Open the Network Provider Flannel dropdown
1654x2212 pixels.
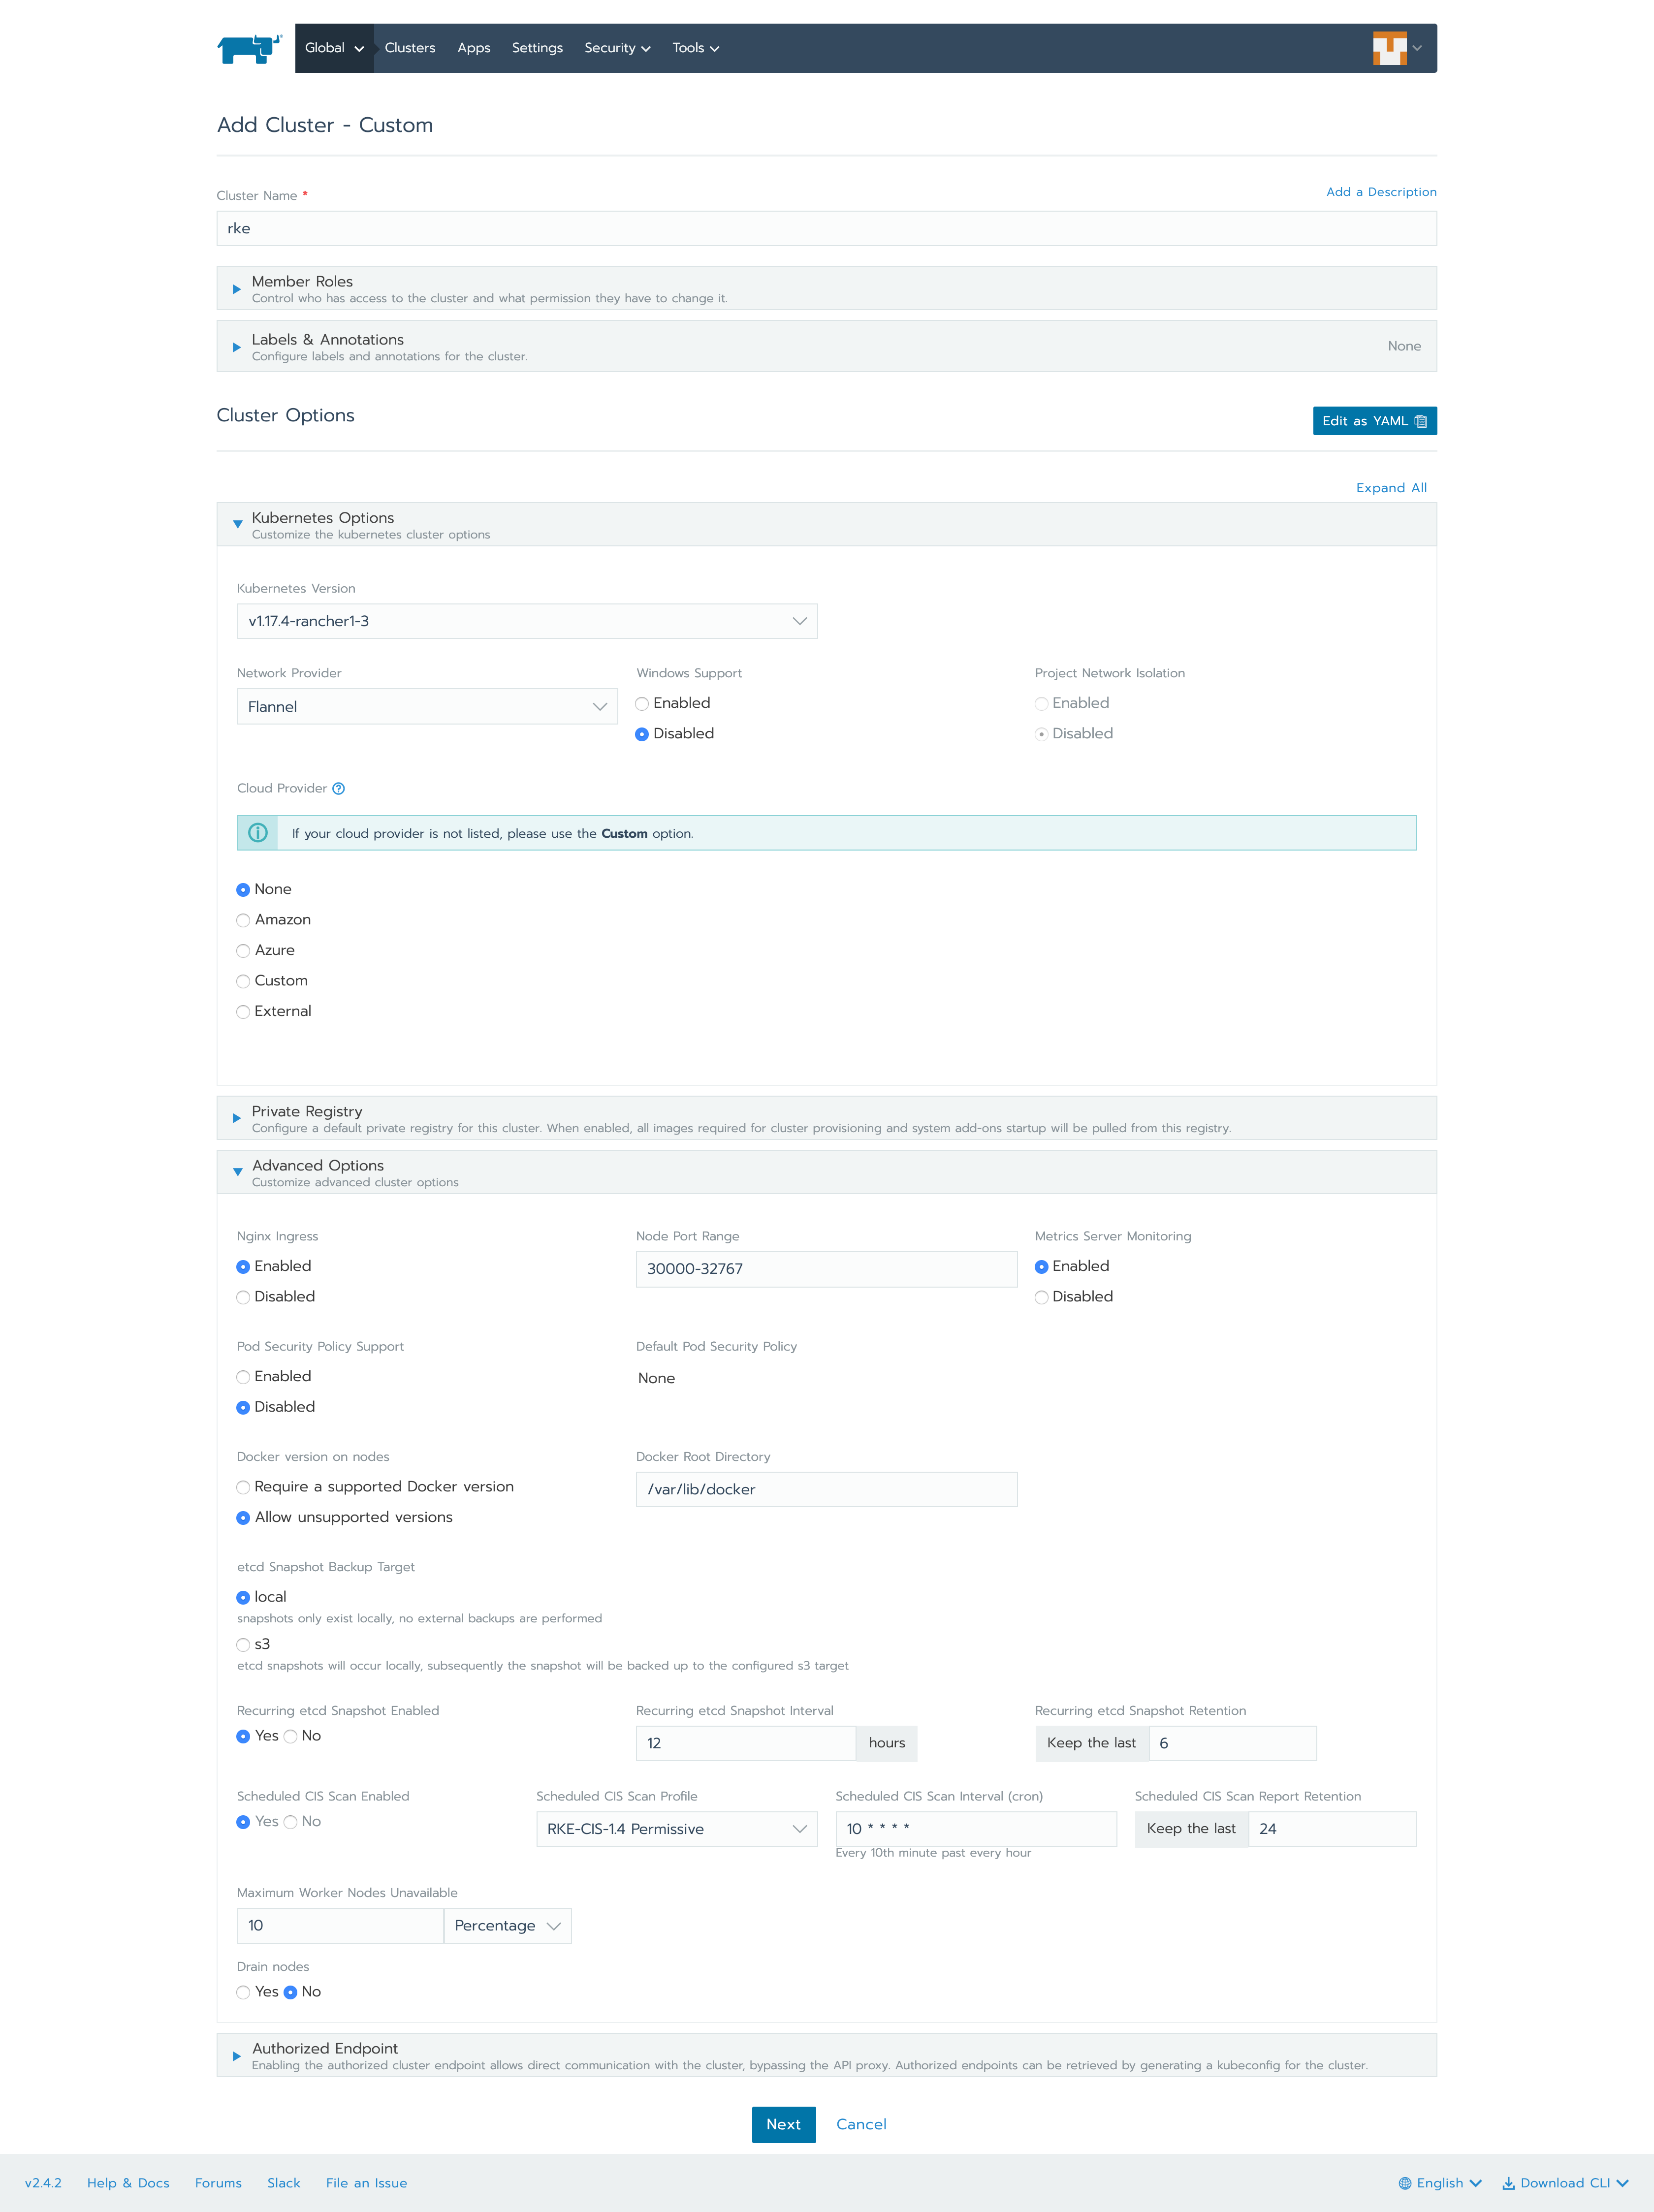[x=427, y=706]
